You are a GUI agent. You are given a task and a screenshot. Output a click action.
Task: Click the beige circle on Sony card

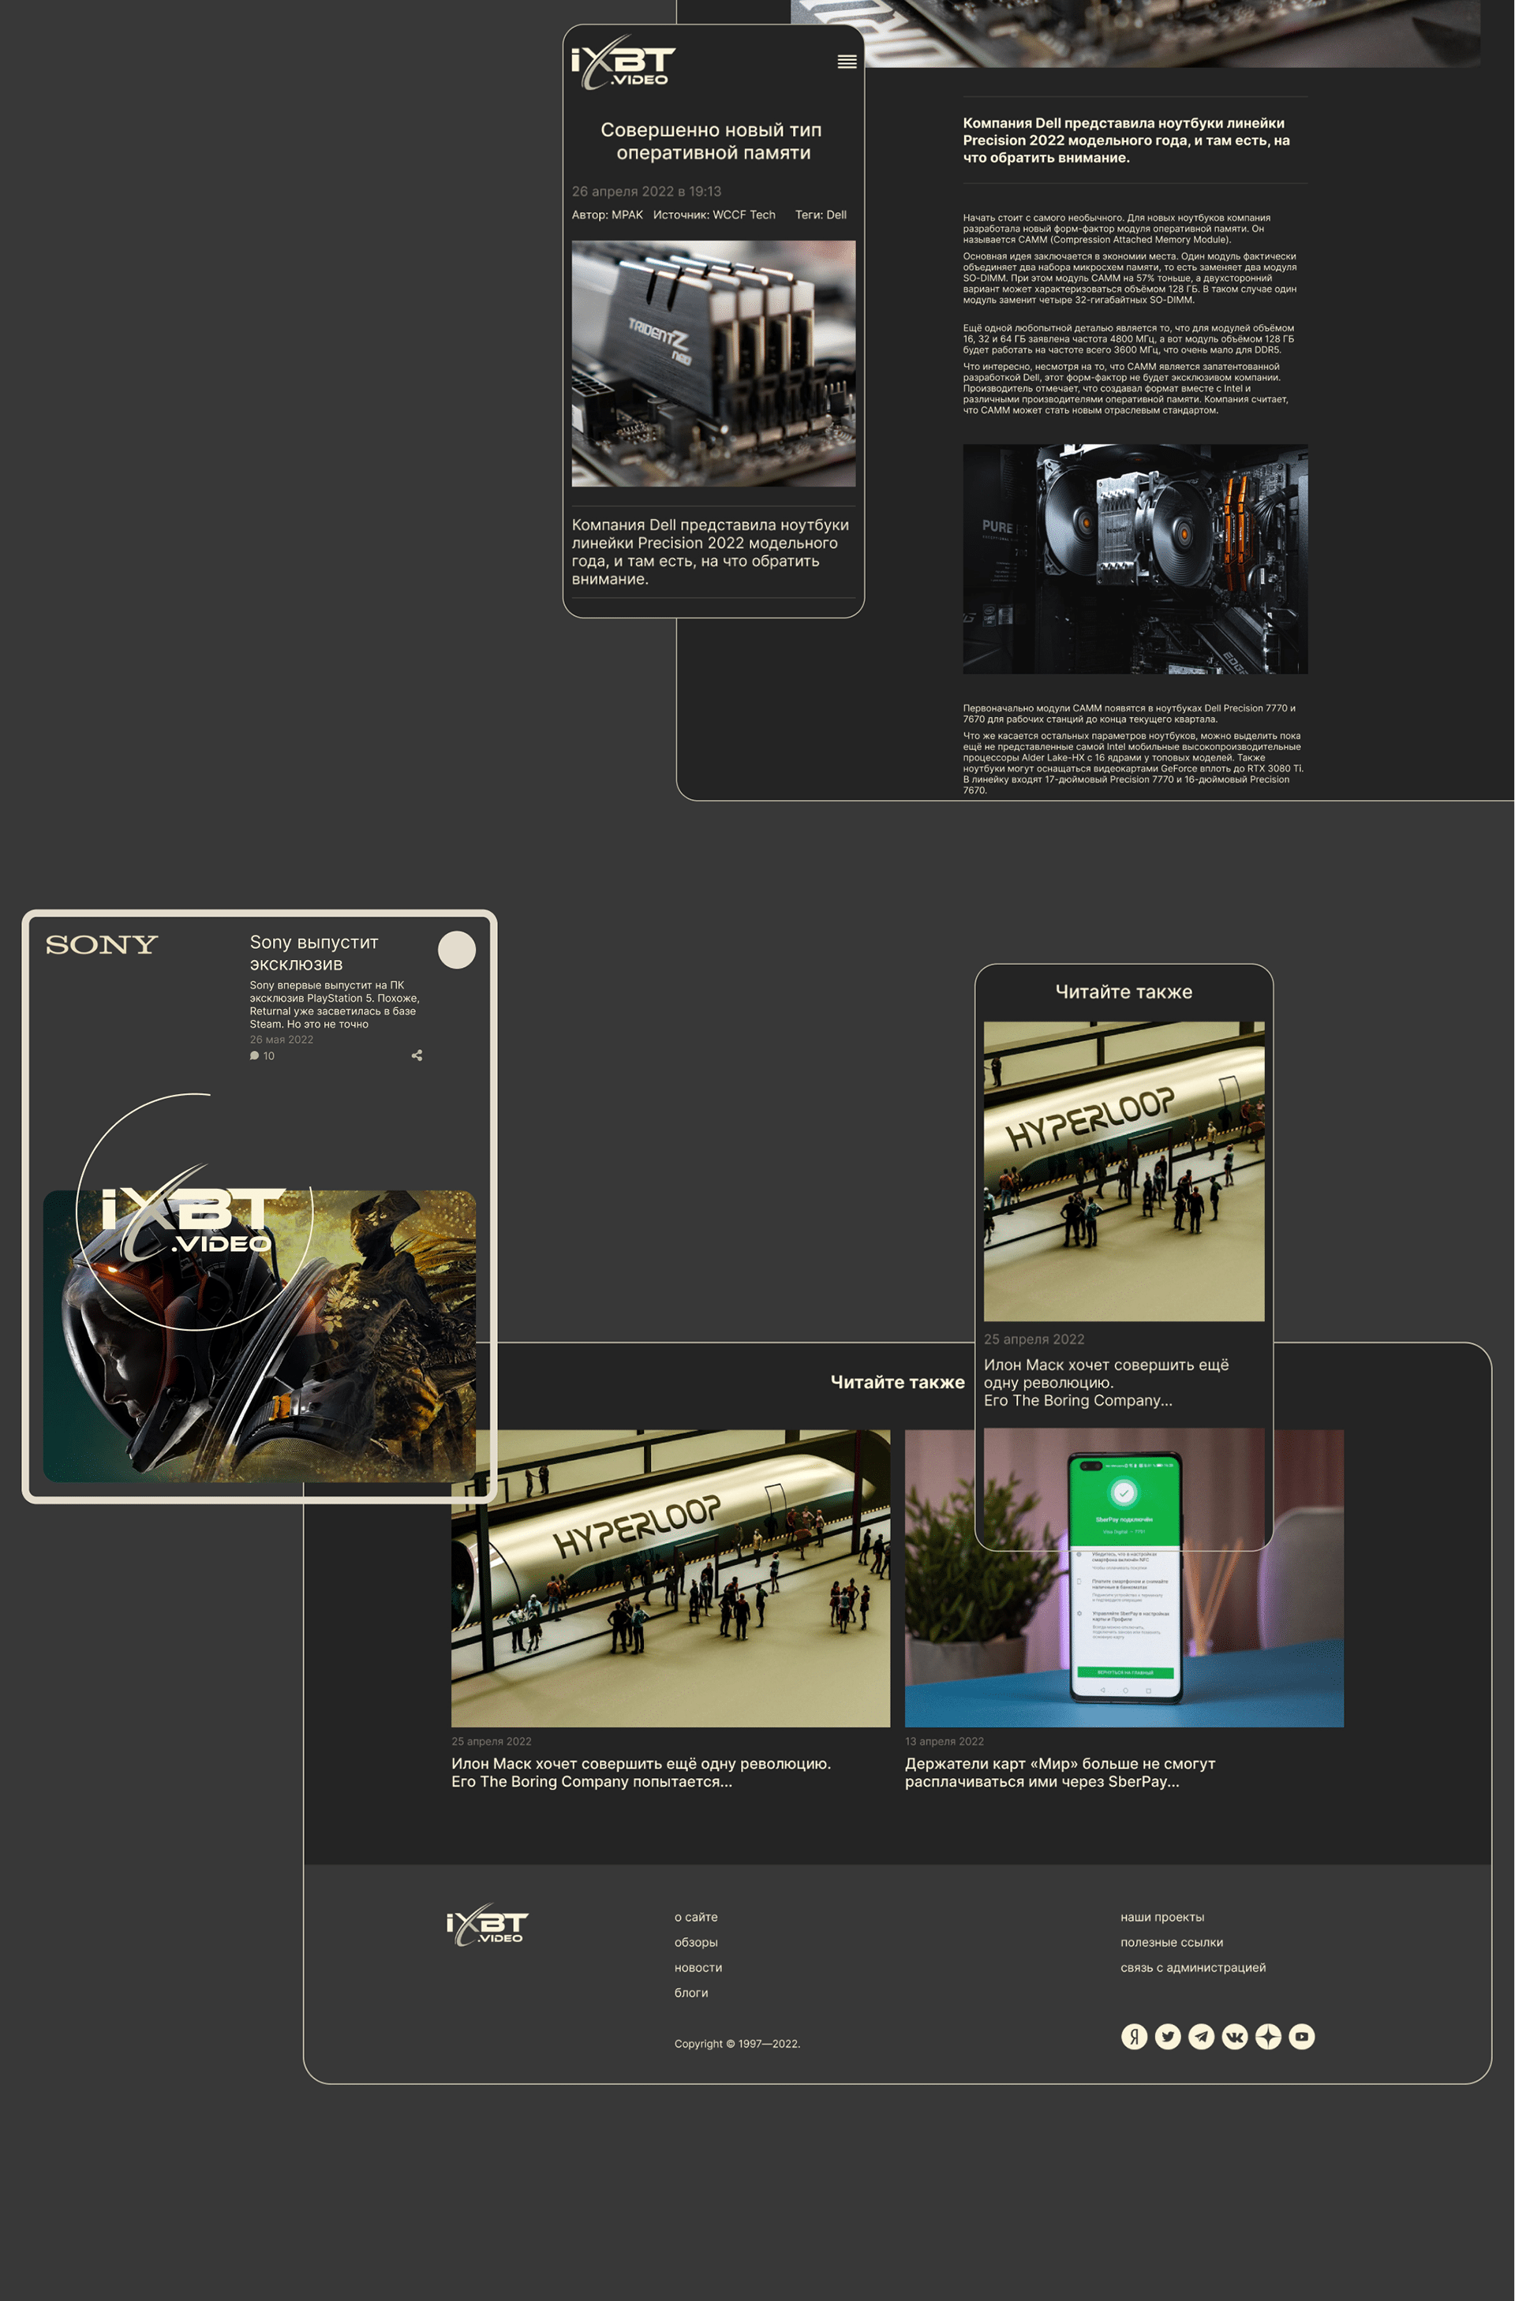pos(456,950)
